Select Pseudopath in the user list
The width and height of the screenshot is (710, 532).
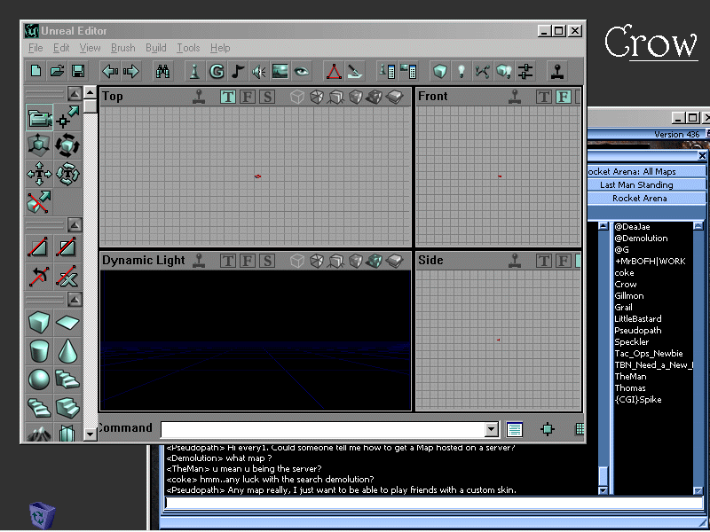(x=637, y=330)
